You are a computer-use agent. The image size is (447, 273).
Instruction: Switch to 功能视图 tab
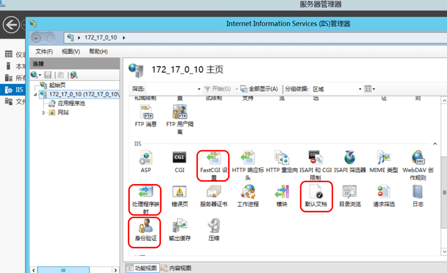point(142,268)
